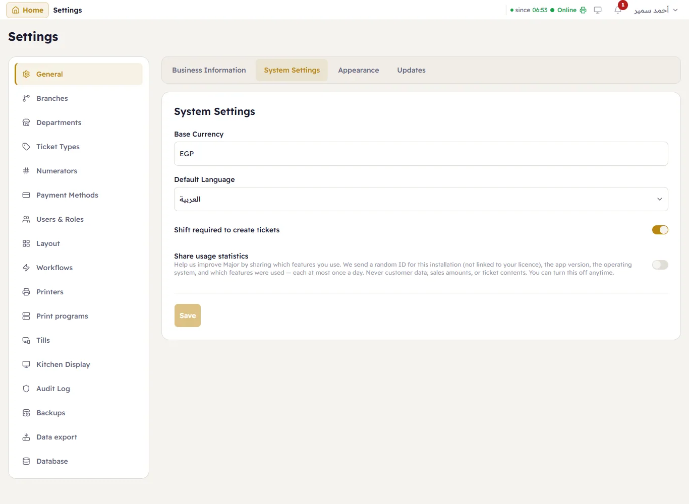Click the Online status indicator
The width and height of the screenshot is (689, 504).
click(564, 10)
